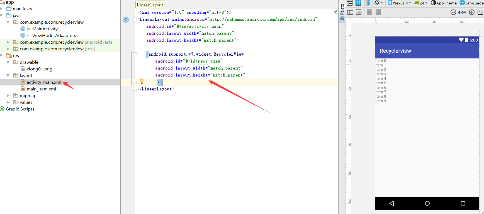The width and height of the screenshot is (484, 214).
Task: Open the ViewHoderAdaapters class
Action: (x=54, y=36)
